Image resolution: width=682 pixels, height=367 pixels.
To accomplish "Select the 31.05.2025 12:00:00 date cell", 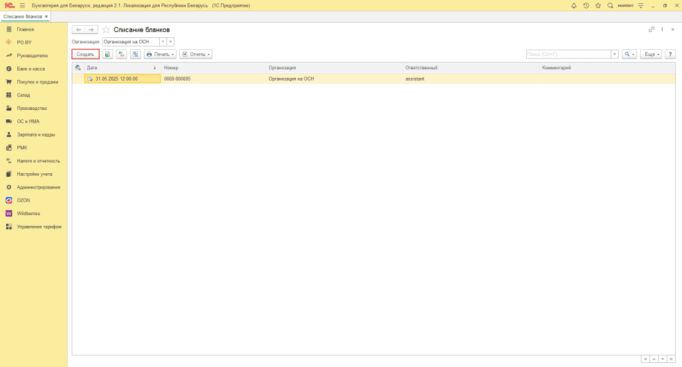I will pyautogui.click(x=123, y=79).
